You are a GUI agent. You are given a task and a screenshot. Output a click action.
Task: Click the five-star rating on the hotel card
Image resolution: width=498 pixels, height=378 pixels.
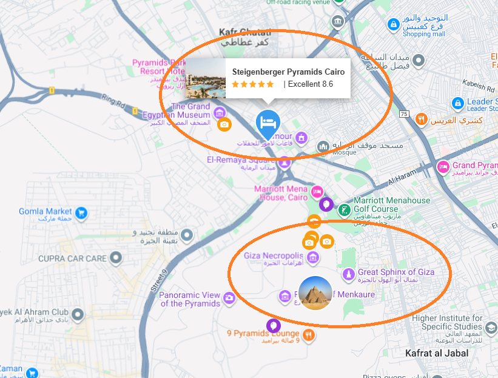pyautogui.click(x=253, y=84)
